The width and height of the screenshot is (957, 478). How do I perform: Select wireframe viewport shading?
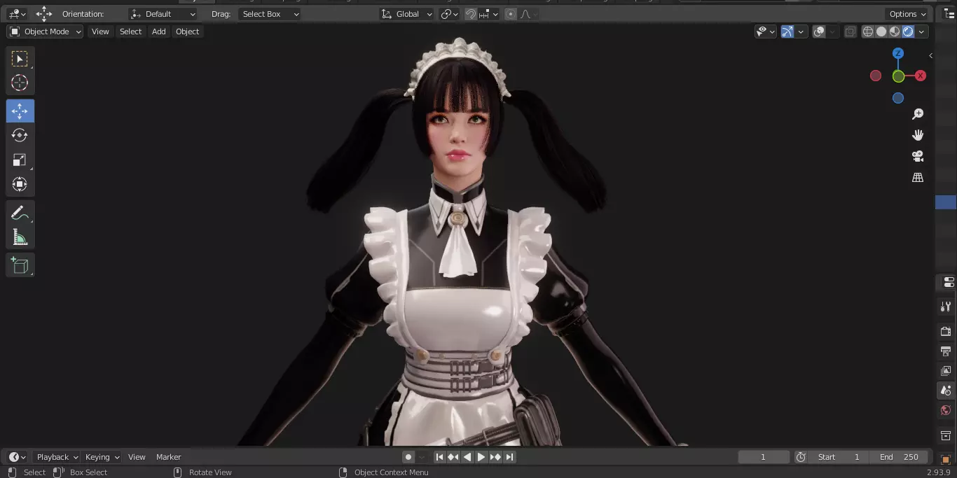pyautogui.click(x=868, y=31)
